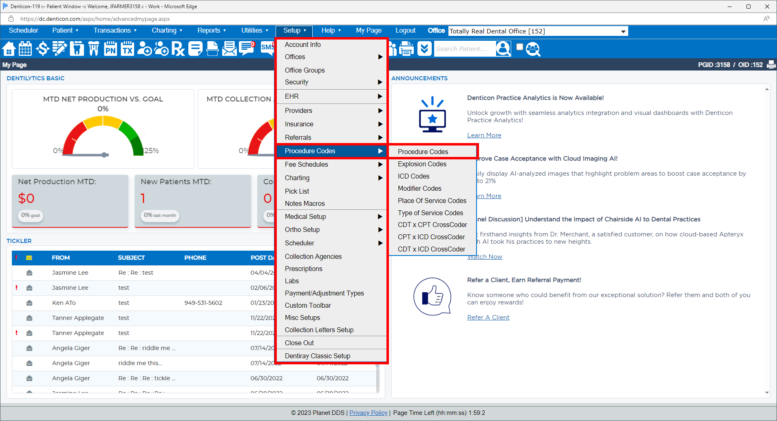Open Notes Macros
Viewport: 777px width, 421px height.
(x=331, y=204)
